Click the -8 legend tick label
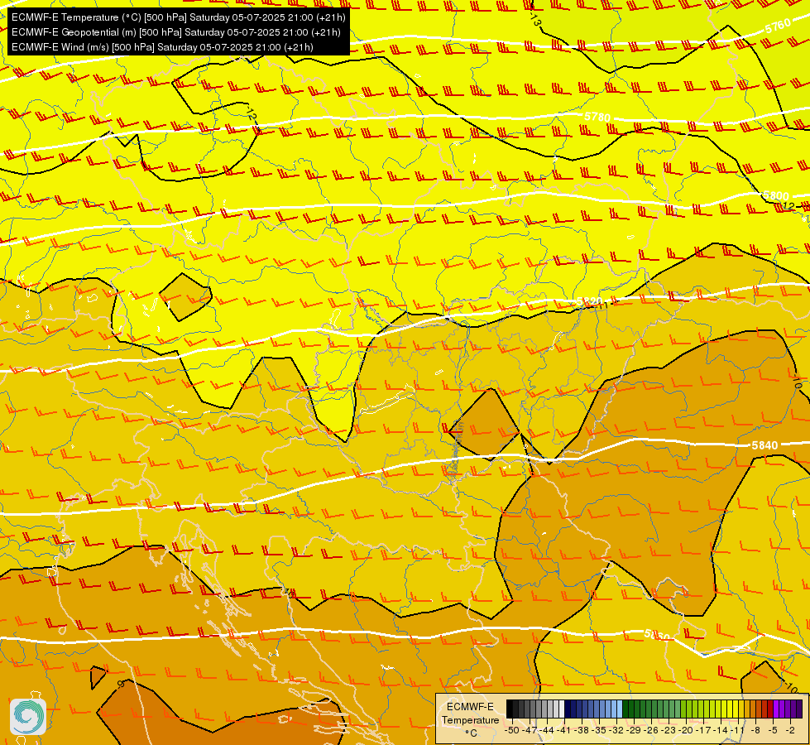Screen dimensions: 810x745 point(755,731)
